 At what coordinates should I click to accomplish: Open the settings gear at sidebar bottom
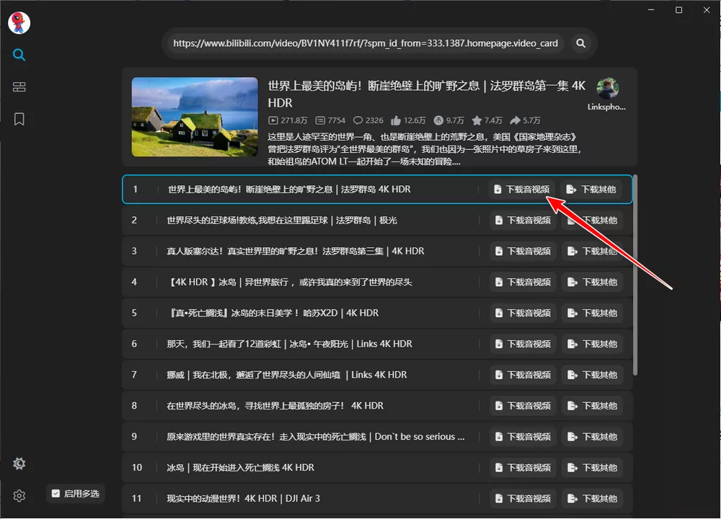pos(19,496)
